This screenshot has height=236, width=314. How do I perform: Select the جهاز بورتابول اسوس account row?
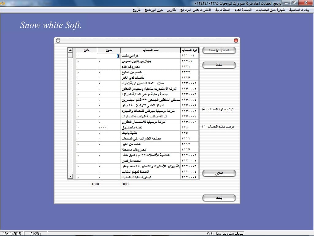click(138, 61)
